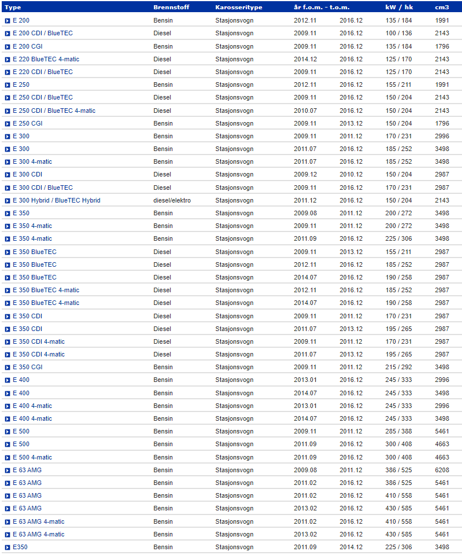Click arrow icon of E 350 4-matic 225 / 306 row
This screenshot has width=462, height=555.
pyautogui.click(x=8, y=239)
